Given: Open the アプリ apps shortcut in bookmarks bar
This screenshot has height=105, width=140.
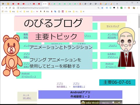Looking at the screenshot, I should [5, 11].
